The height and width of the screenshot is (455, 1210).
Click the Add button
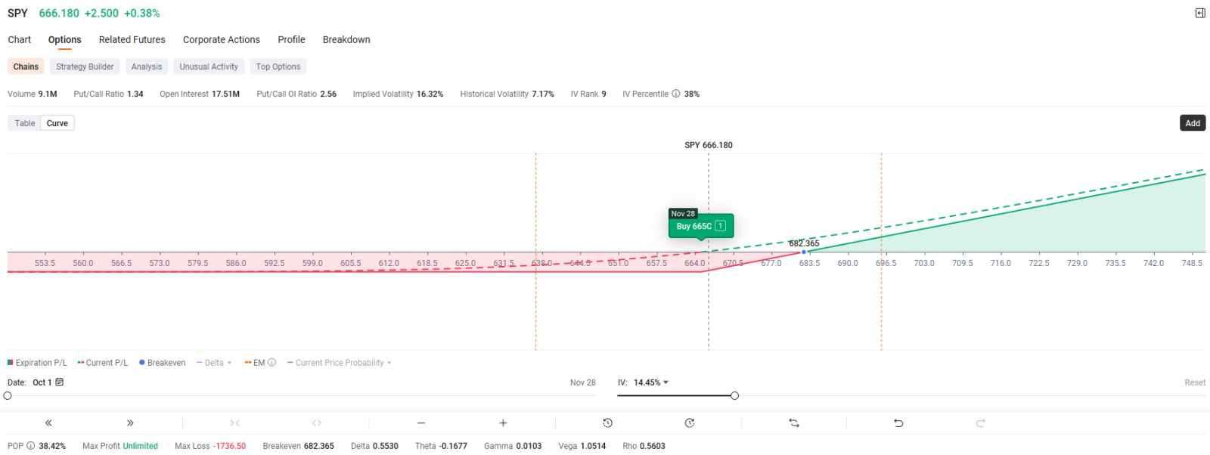point(1193,123)
